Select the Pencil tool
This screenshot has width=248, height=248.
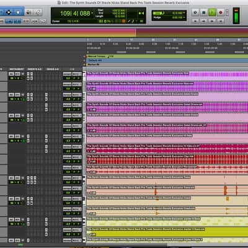point(37,12)
